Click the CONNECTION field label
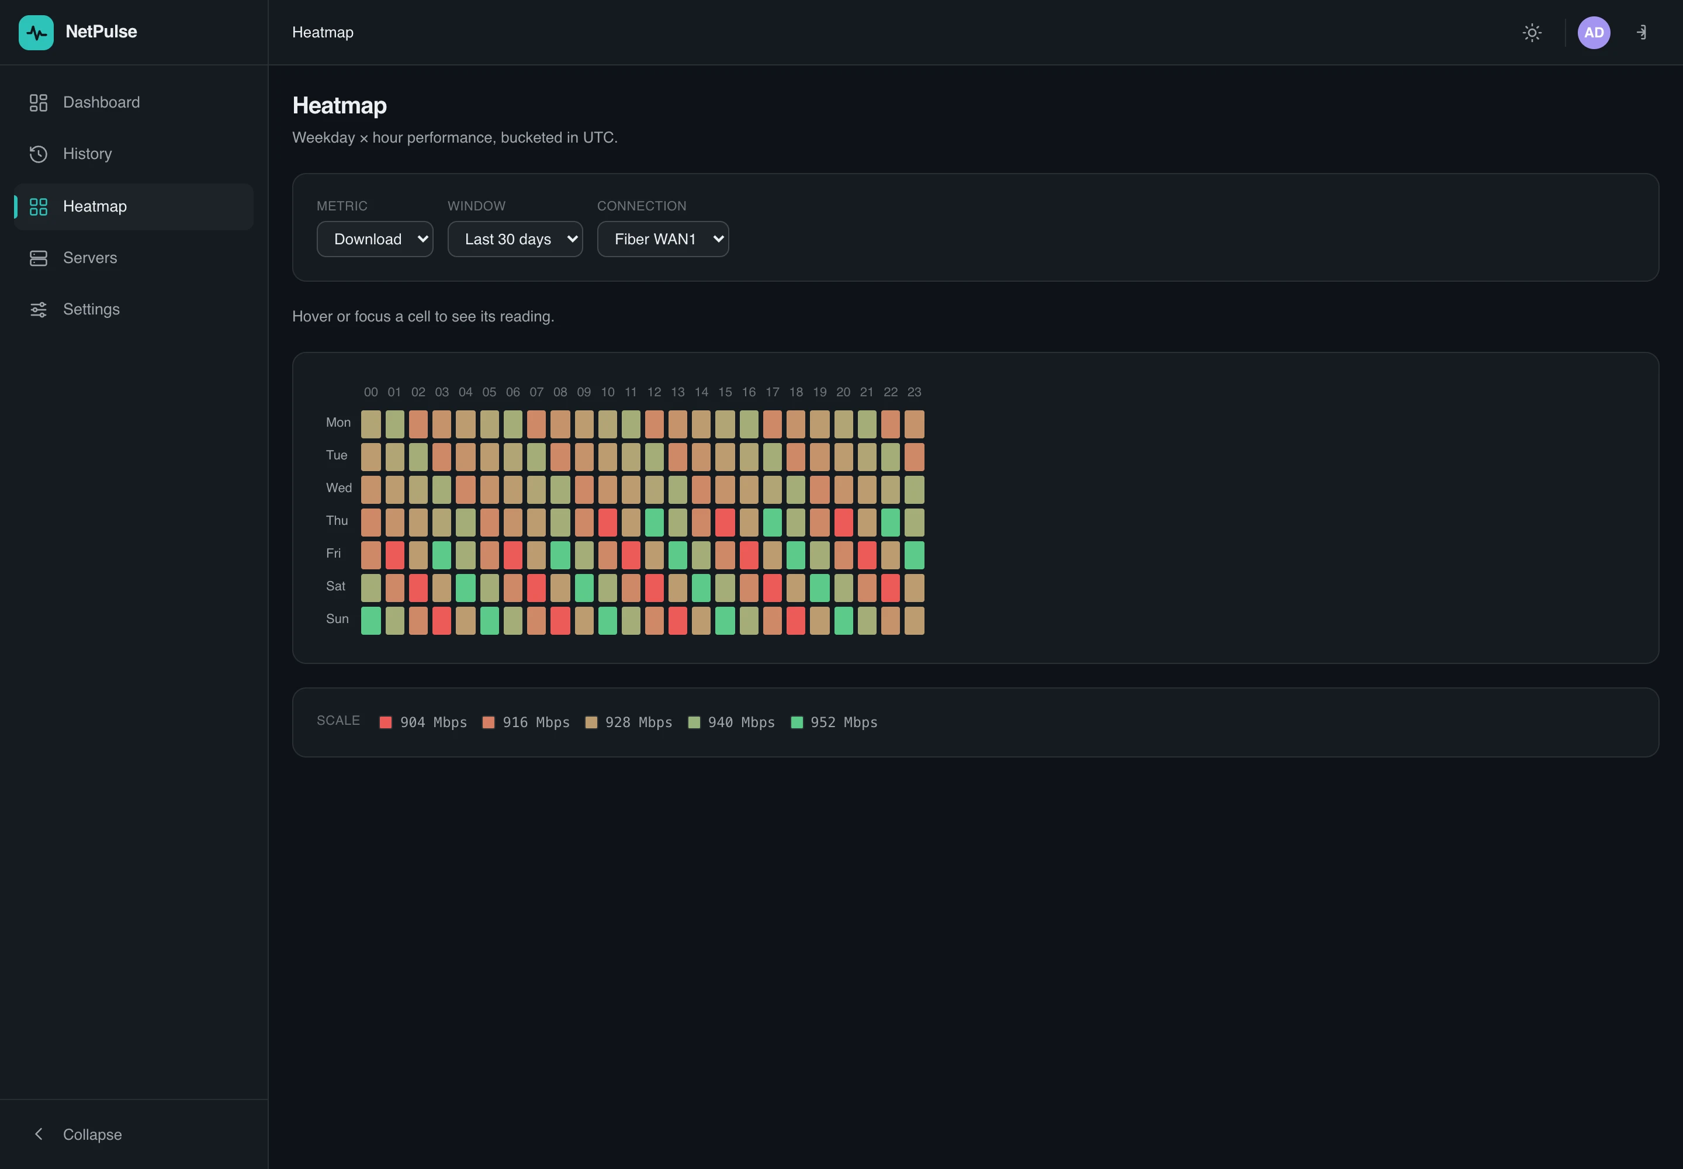The height and width of the screenshot is (1169, 1683). point(642,206)
